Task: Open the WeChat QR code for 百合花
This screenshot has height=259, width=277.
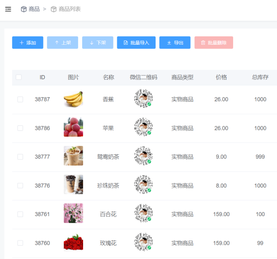Action: pyautogui.click(x=143, y=214)
